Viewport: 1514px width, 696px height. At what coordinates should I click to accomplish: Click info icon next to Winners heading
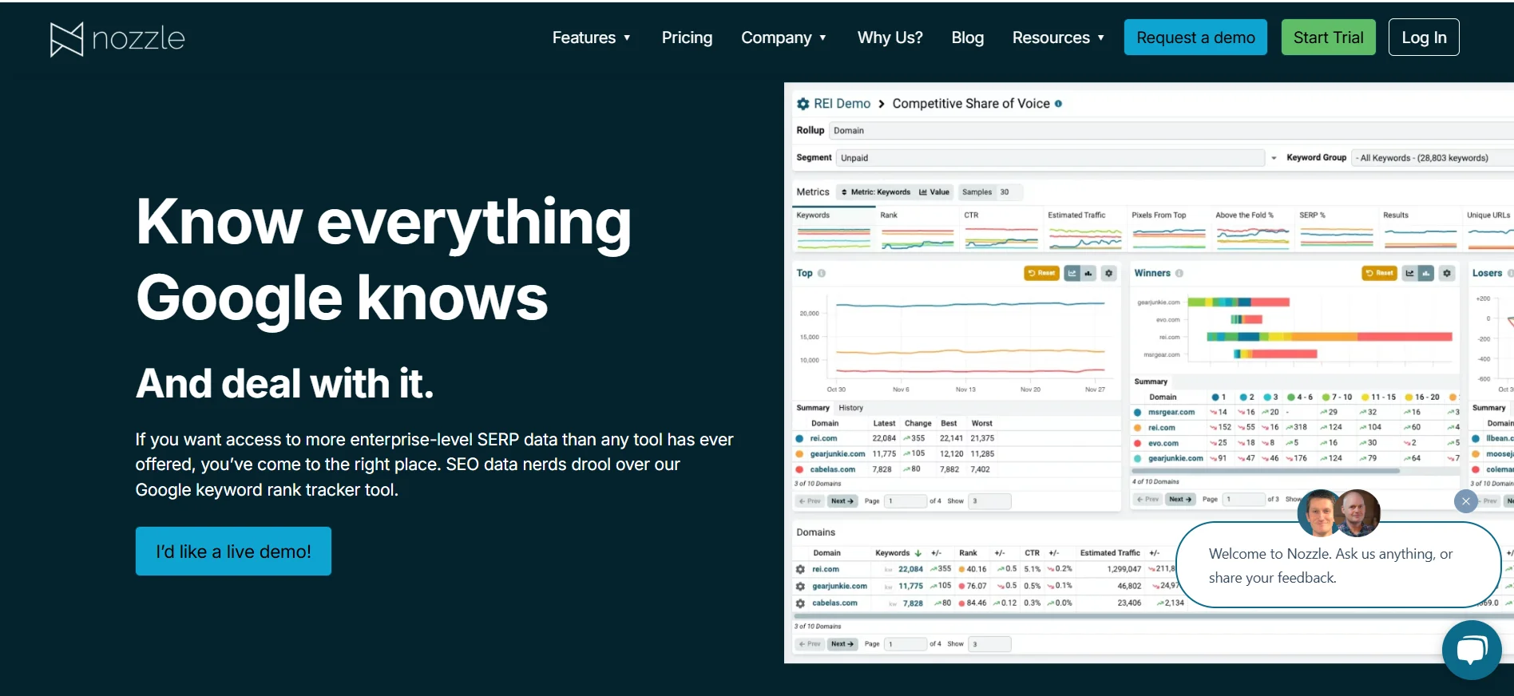[1179, 273]
